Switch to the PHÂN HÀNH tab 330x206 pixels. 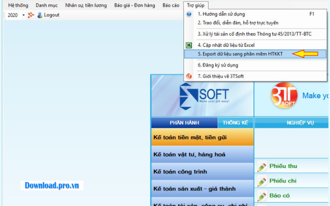tap(184, 123)
